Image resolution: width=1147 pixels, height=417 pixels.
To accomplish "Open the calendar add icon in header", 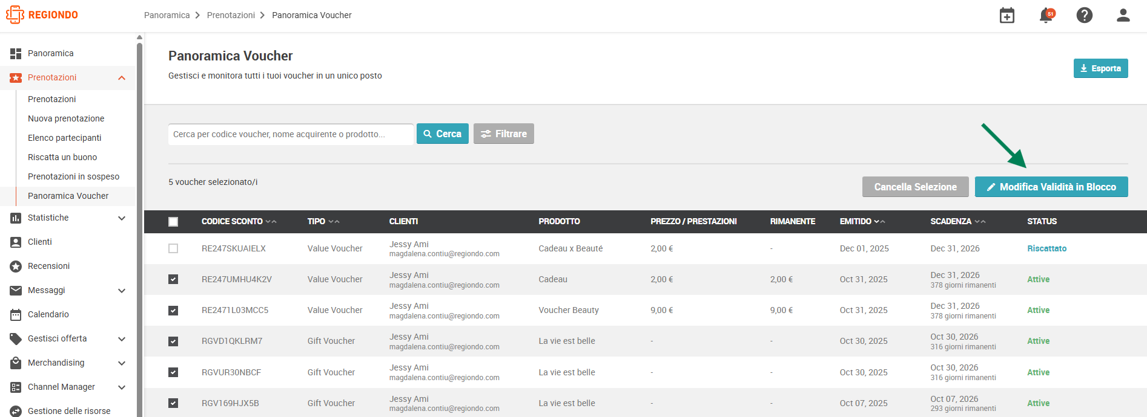I will pyautogui.click(x=1007, y=16).
